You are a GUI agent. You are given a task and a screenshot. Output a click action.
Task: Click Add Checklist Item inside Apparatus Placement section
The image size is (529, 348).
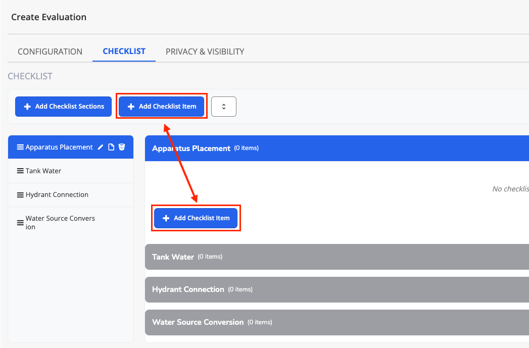pyautogui.click(x=196, y=218)
